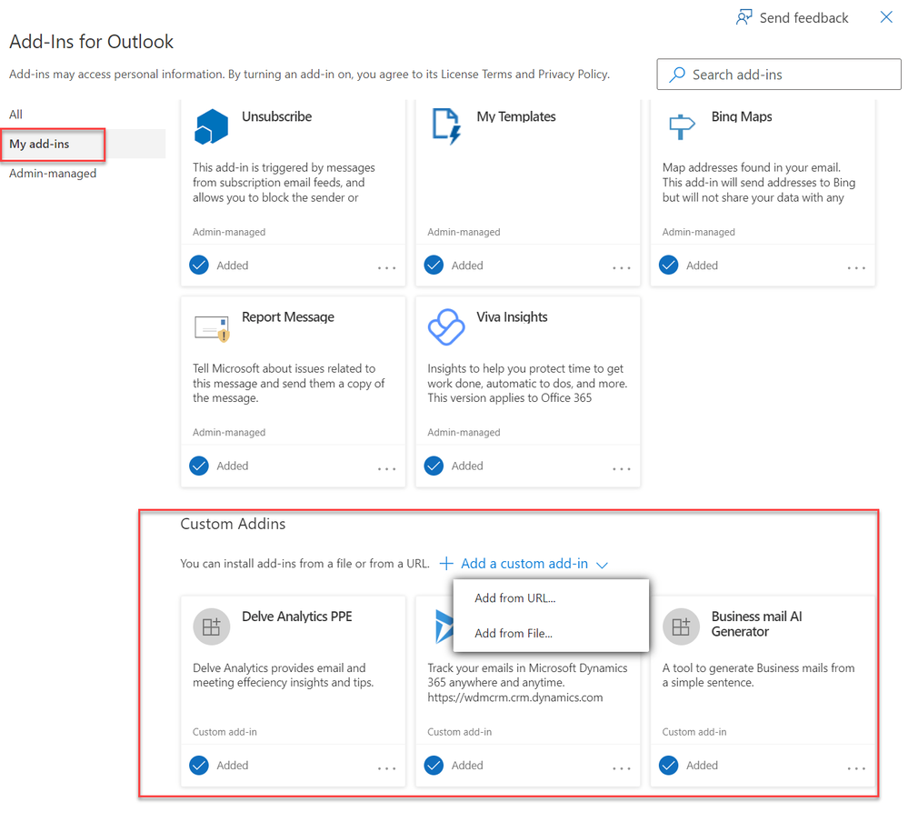The image size is (908, 822).
Task: Click Add a custom add-in link
Action: (x=524, y=564)
